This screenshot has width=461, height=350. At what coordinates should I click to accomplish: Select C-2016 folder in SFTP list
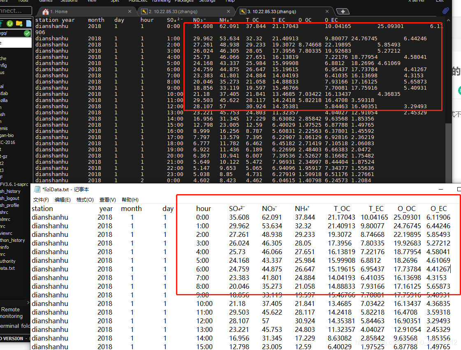click(x=8, y=142)
